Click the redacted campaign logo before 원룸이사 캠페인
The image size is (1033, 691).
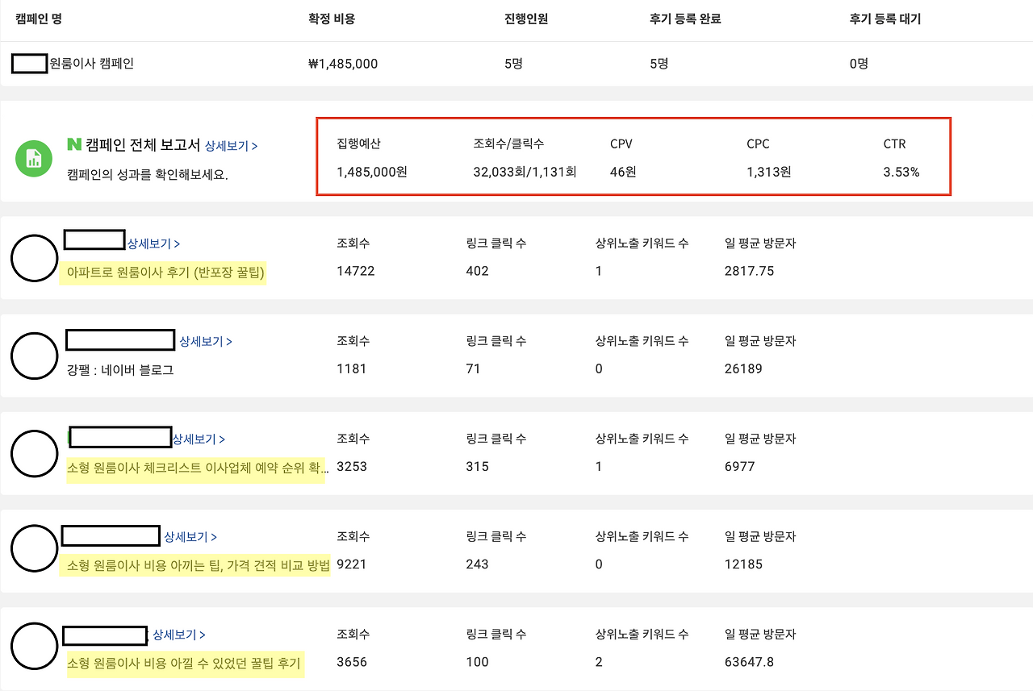pyautogui.click(x=29, y=63)
